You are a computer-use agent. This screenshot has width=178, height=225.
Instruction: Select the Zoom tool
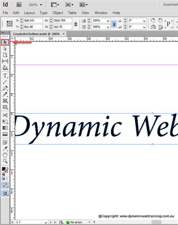pos(5,161)
